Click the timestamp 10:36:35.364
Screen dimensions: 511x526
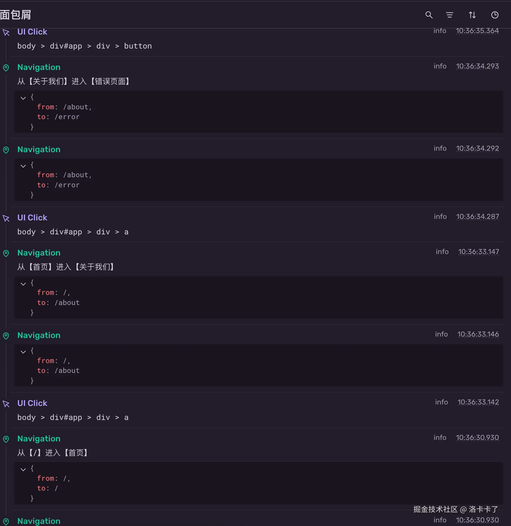click(477, 31)
